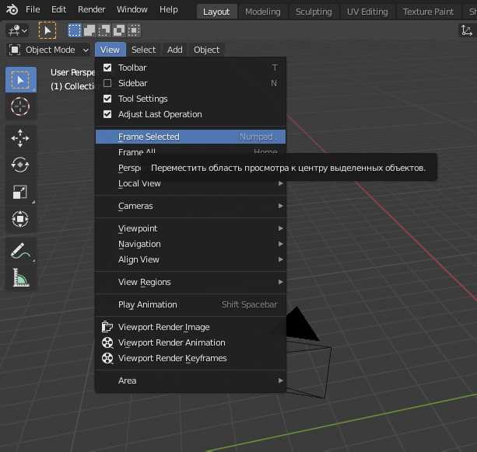Switch to the Modeling workspace tab
Image resolution: width=477 pixels, height=452 pixels.
coord(263,12)
